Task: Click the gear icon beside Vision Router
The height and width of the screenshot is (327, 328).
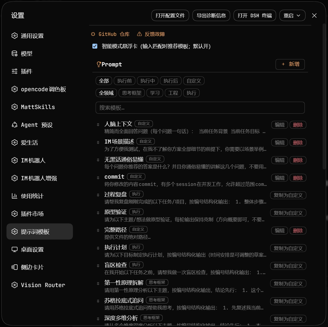Action: (15, 285)
